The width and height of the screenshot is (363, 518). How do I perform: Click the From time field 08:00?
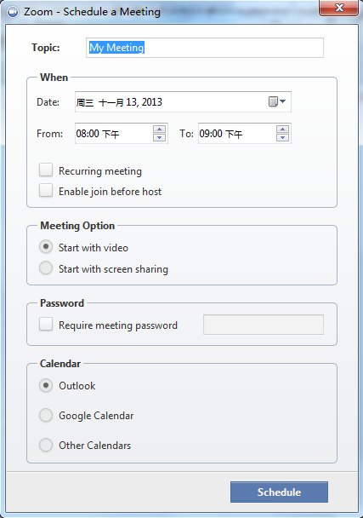114,134
